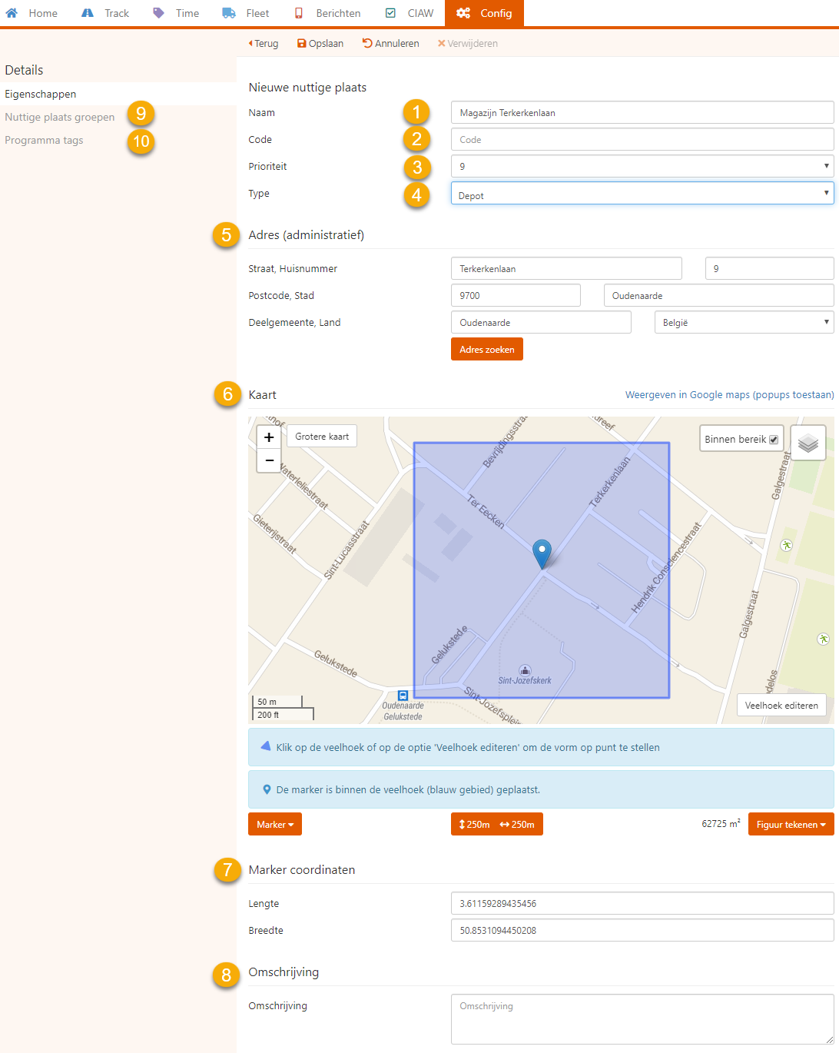Image resolution: width=839 pixels, height=1053 pixels.
Task: Open the Prioriteit dropdown
Action: pyautogui.click(x=642, y=167)
